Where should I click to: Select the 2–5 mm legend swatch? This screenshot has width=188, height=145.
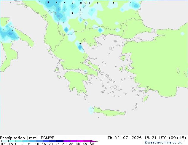pos(26,141)
